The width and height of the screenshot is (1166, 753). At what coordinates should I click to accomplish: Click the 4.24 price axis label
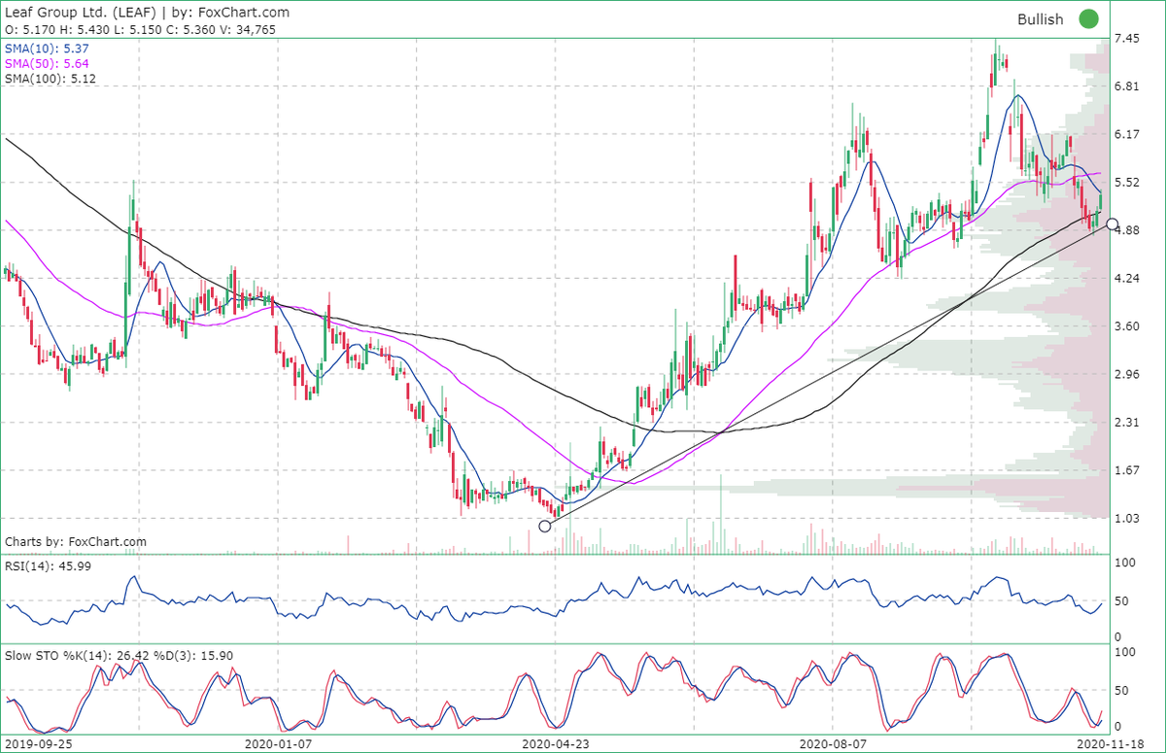(x=1128, y=279)
